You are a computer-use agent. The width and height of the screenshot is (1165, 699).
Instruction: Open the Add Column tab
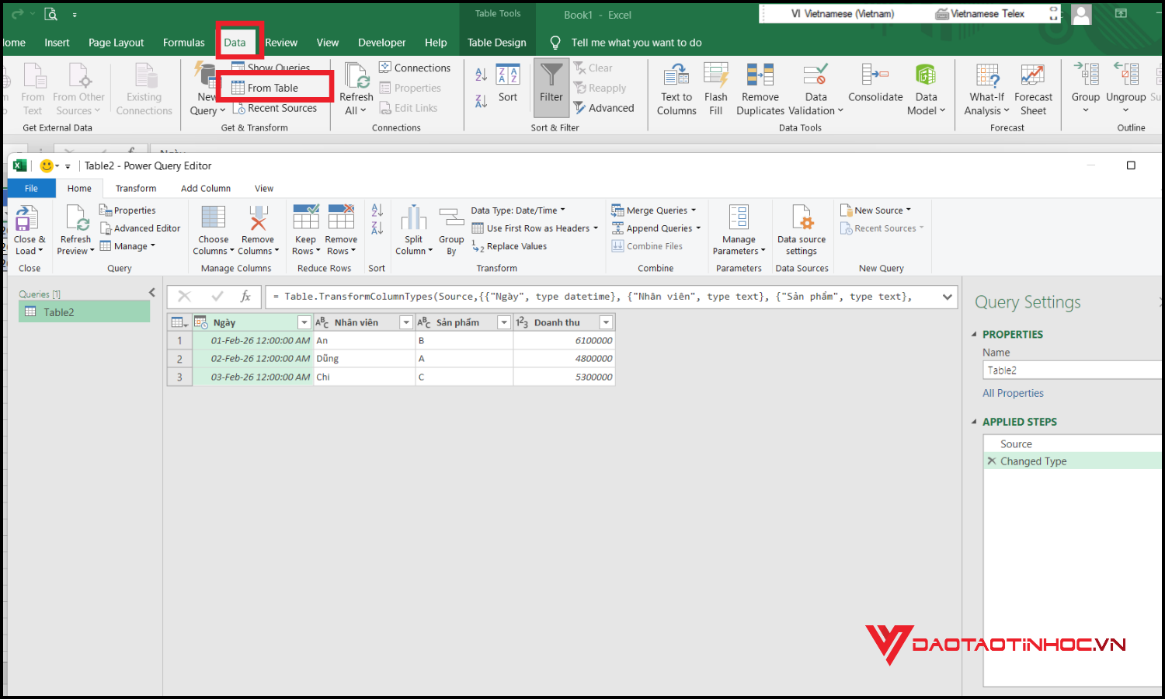pyautogui.click(x=205, y=188)
